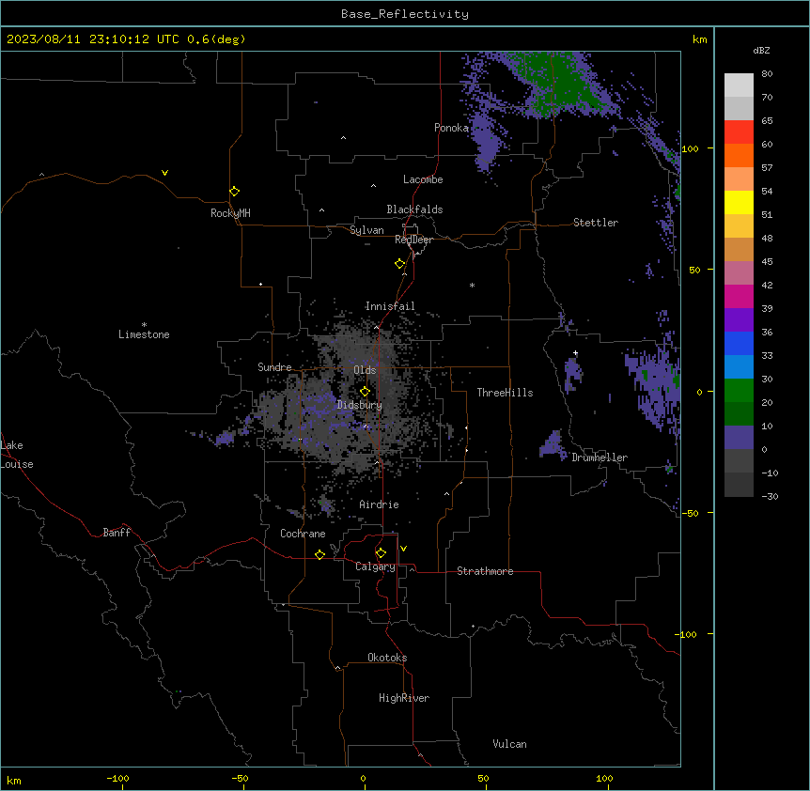Select the RockyMH label

[230, 213]
